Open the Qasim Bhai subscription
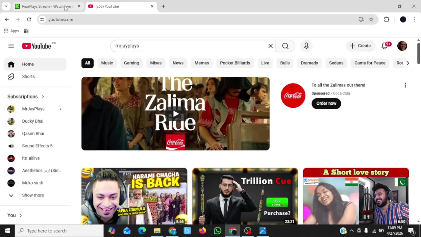Screen dimensions: 421x237 [35, 134]
